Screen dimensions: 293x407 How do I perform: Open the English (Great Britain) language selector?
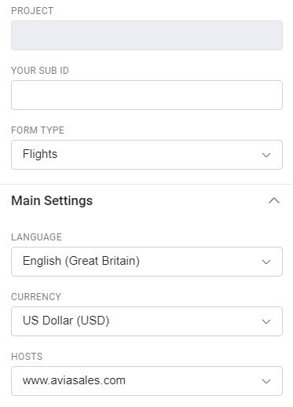pyautogui.click(x=147, y=262)
